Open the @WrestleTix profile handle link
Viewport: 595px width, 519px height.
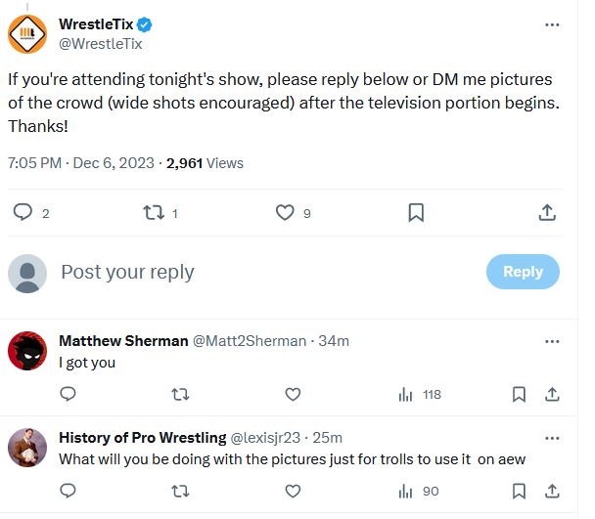click(101, 43)
